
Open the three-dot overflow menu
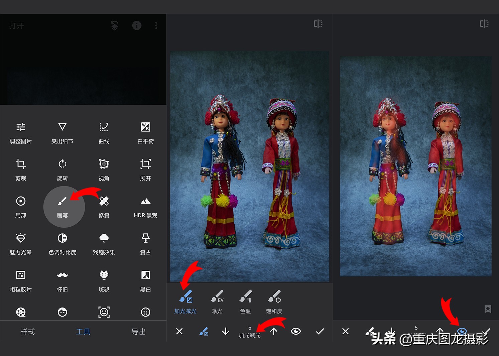click(x=156, y=25)
